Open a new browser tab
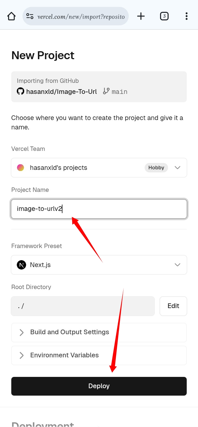198x427 pixels. pos(141,16)
